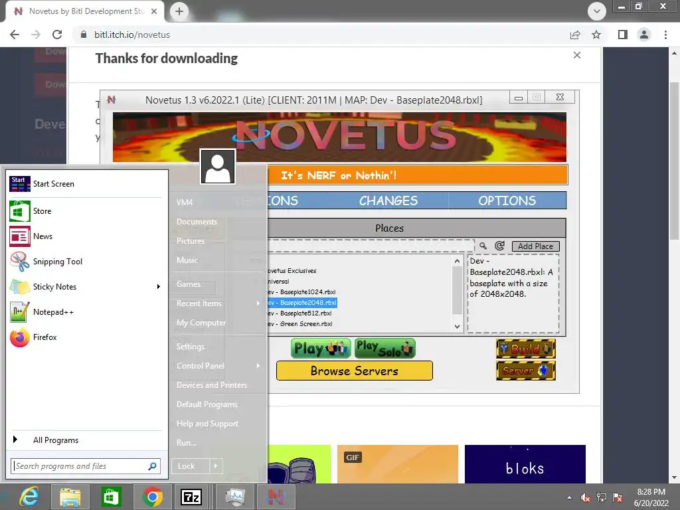Expand All Programs list
680x510 pixels.
coord(85,440)
